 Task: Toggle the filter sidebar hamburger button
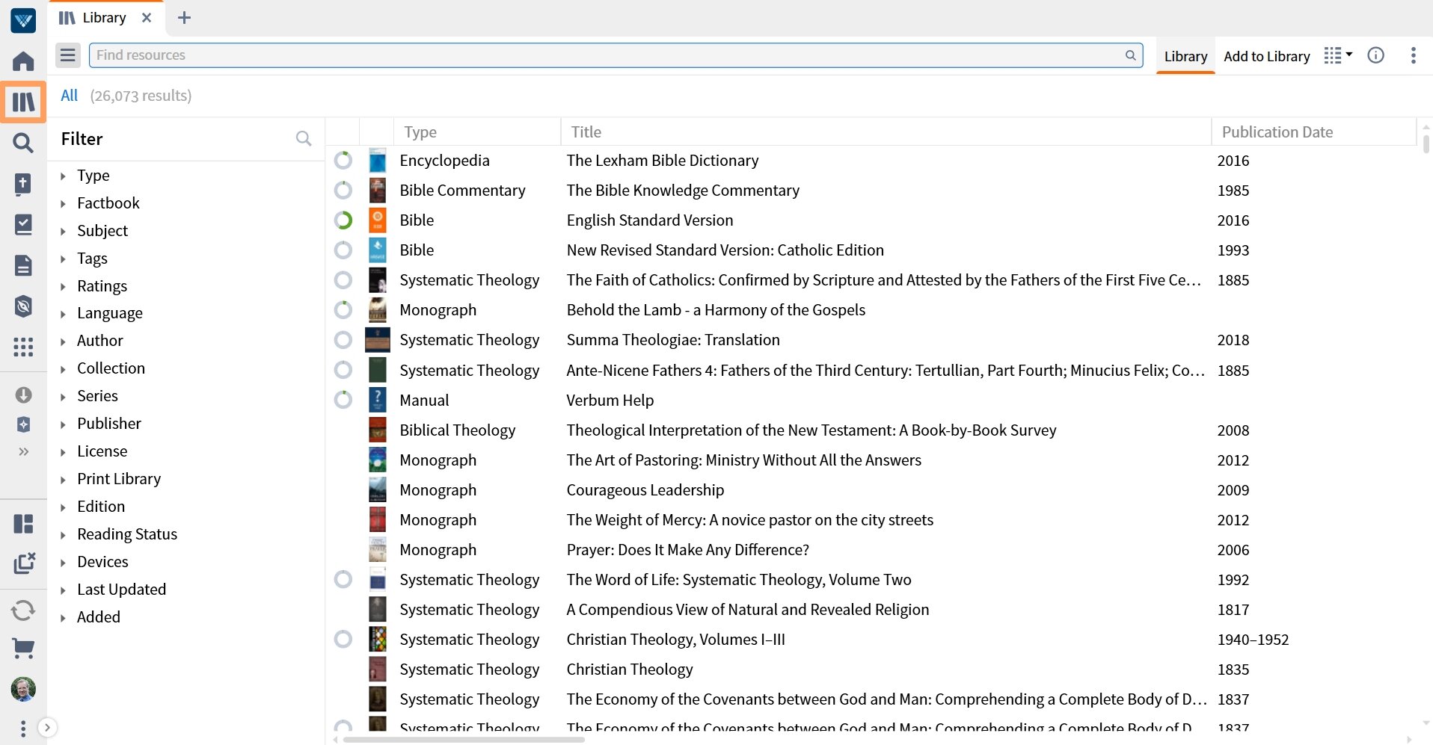click(x=68, y=55)
